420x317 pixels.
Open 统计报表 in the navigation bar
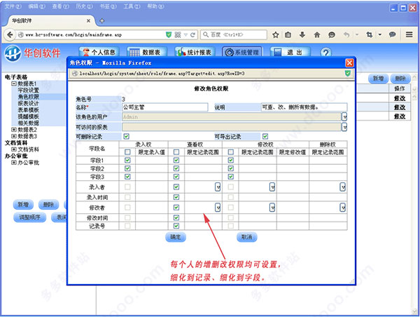pyautogui.click(x=195, y=52)
